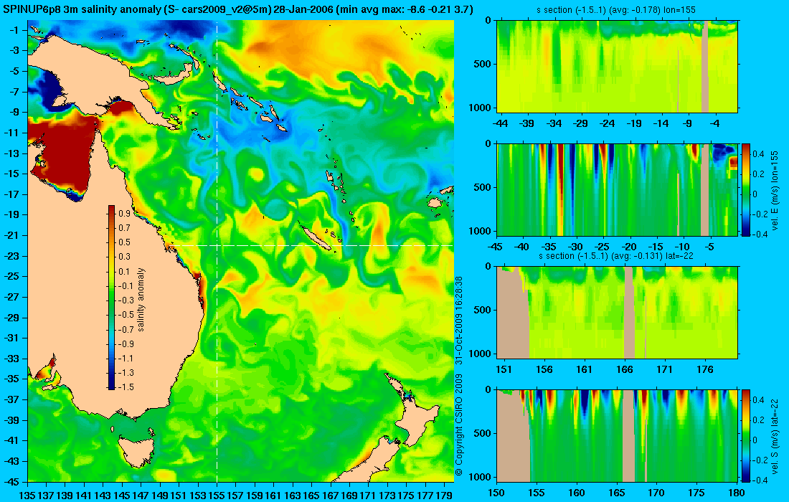This screenshot has width=789, height=502.
Task: Click the '176' longitude tick on lat=-22 salinity section
Action: coord(705,369)
